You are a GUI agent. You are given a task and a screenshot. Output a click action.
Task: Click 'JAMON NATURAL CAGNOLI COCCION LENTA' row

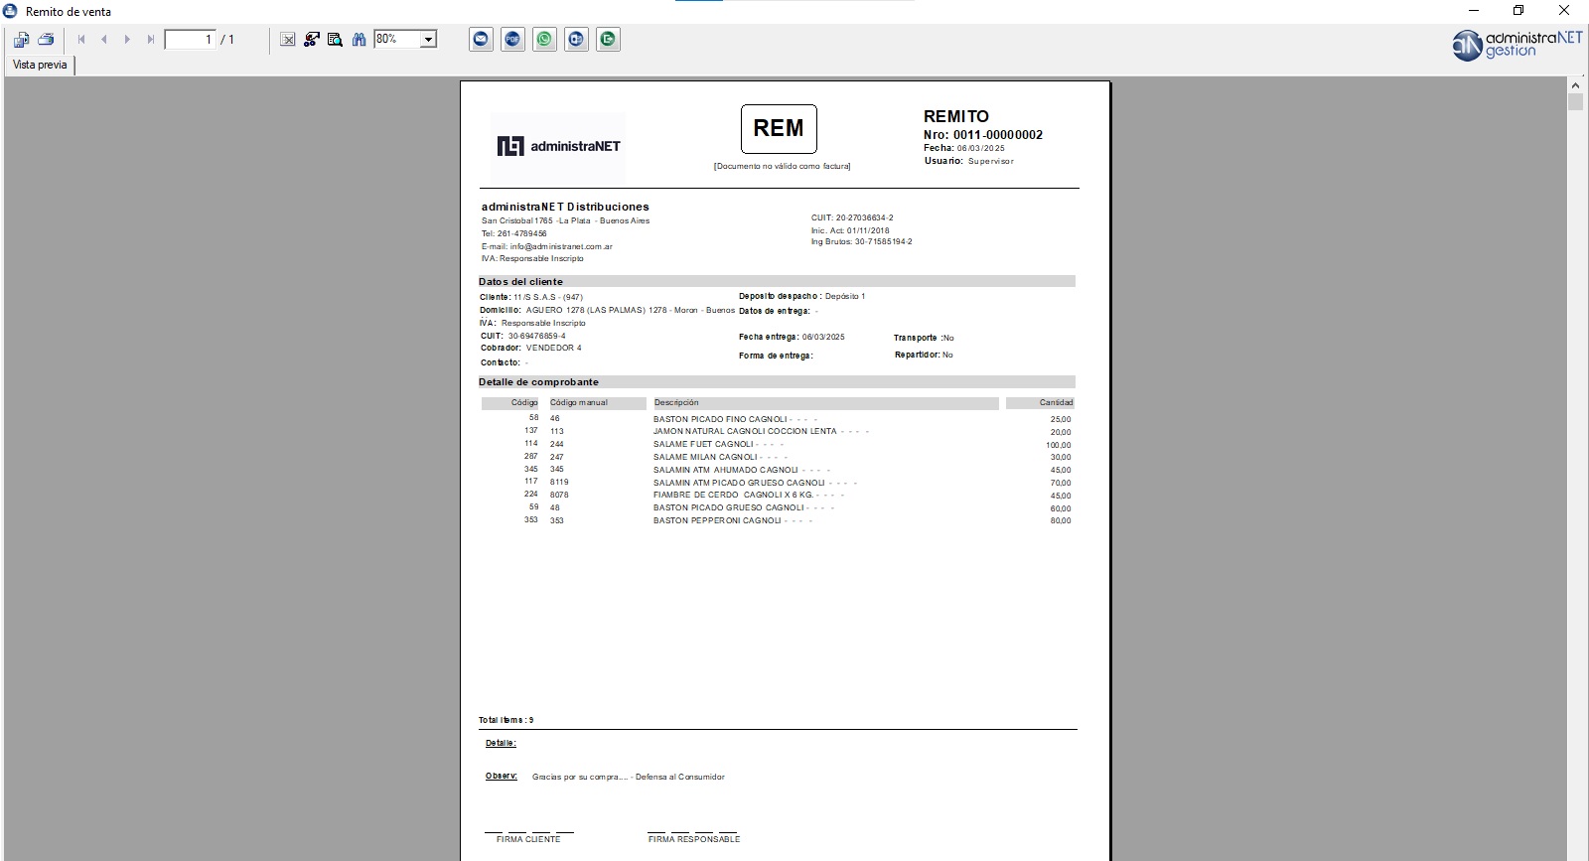[x=777, y=432]
